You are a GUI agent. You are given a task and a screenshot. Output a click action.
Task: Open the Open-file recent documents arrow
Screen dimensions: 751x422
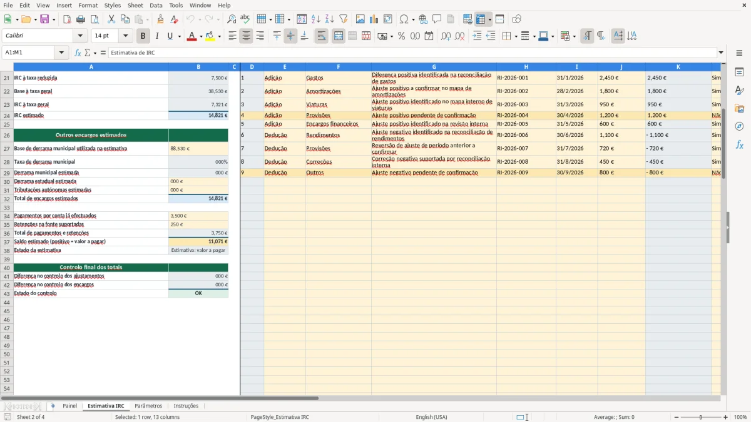pyautogui.click(x=34, y=19)
